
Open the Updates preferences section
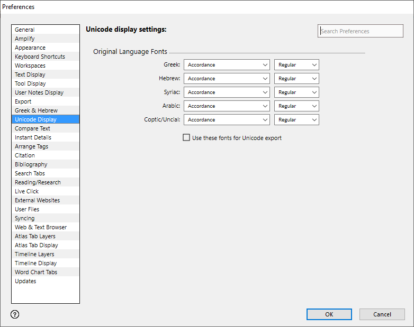pyautogui.click(x=25, y=282)
